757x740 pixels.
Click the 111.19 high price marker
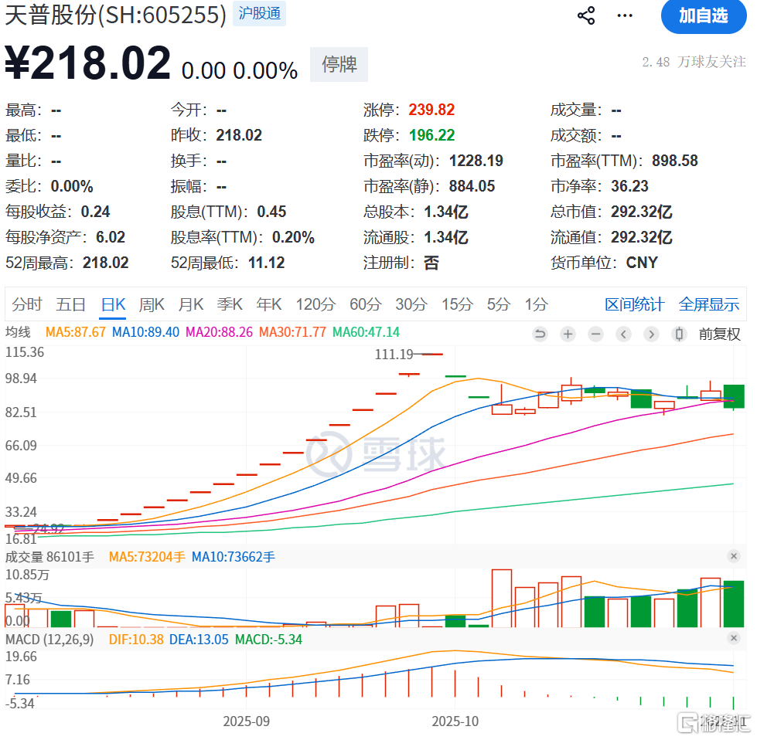[x=394, y=355]
